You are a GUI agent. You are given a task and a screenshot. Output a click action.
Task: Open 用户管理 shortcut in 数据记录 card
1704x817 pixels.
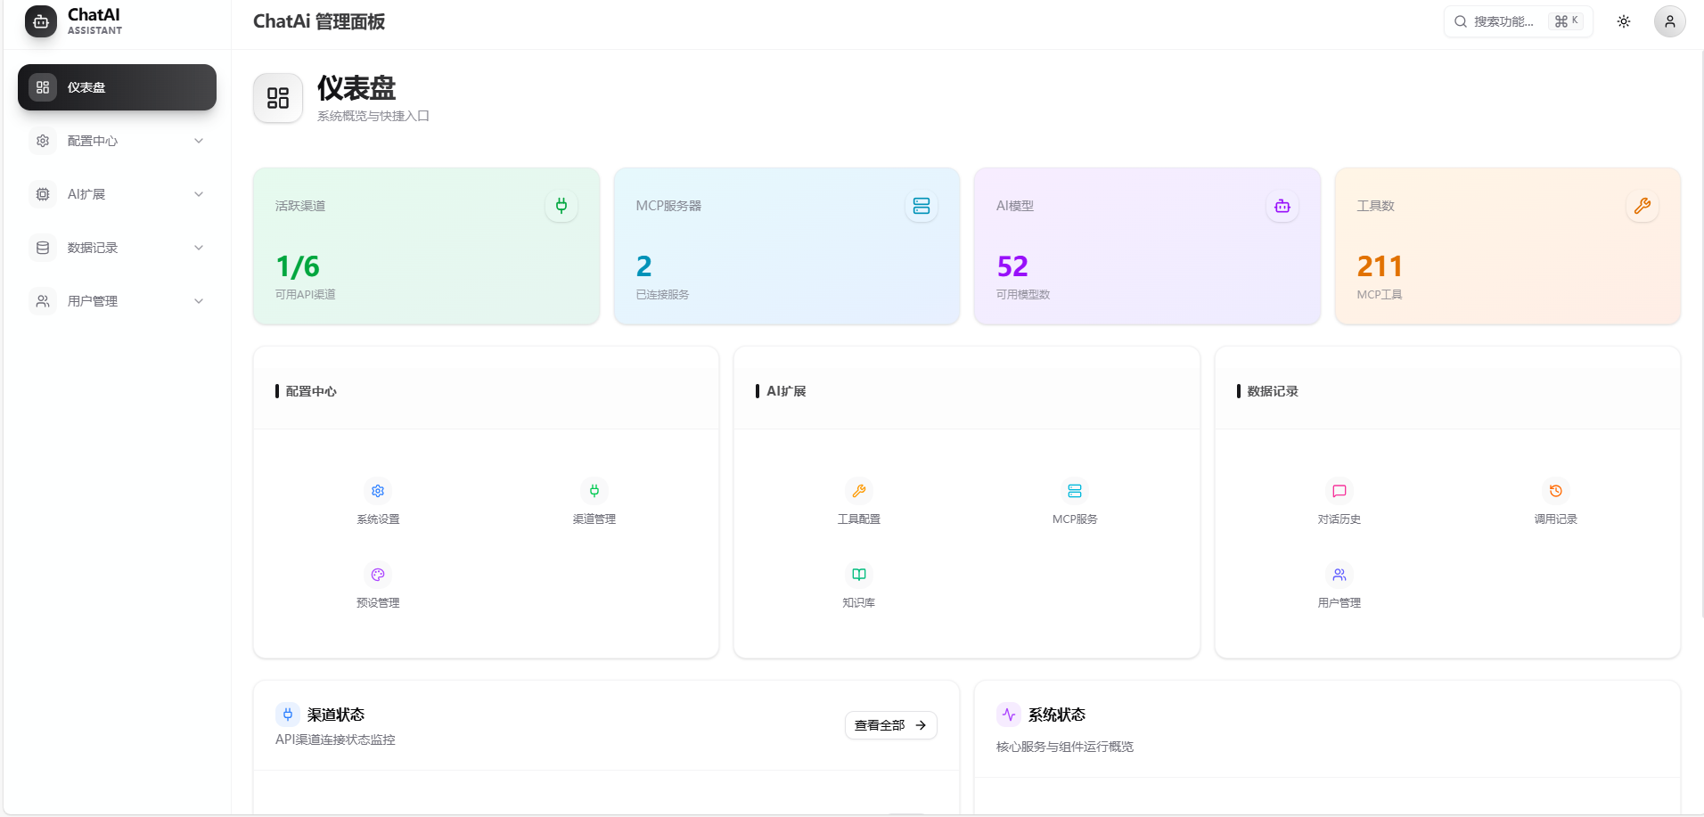pyautogui.click(x=1339, y=575)
